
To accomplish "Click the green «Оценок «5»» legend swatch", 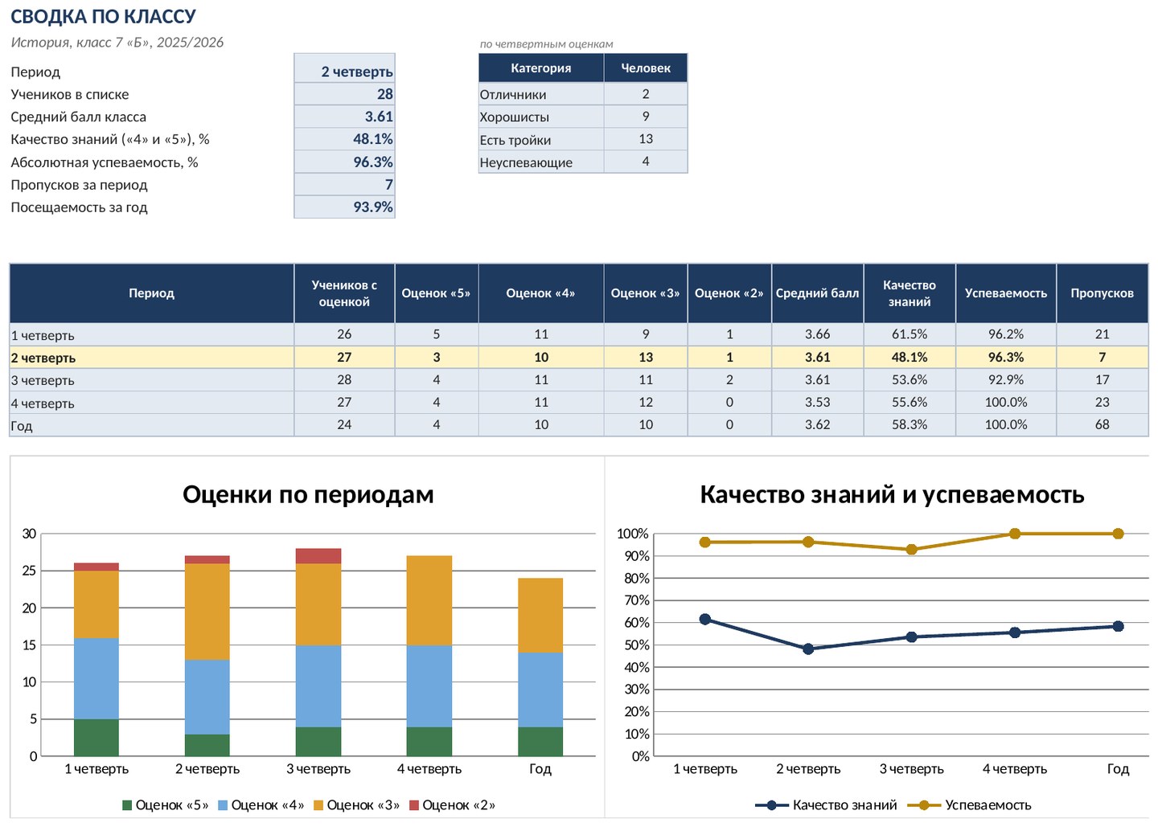I will [x=127, y=804].
